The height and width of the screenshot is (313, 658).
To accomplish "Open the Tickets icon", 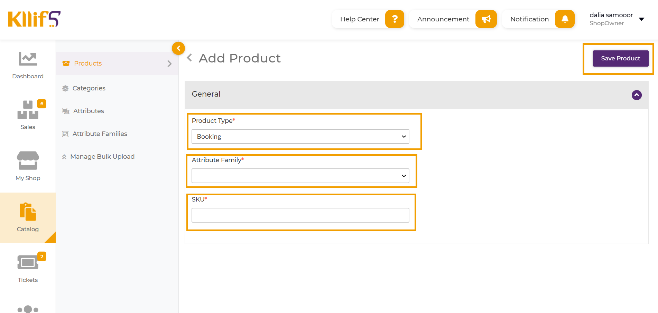I will (28, 263).
